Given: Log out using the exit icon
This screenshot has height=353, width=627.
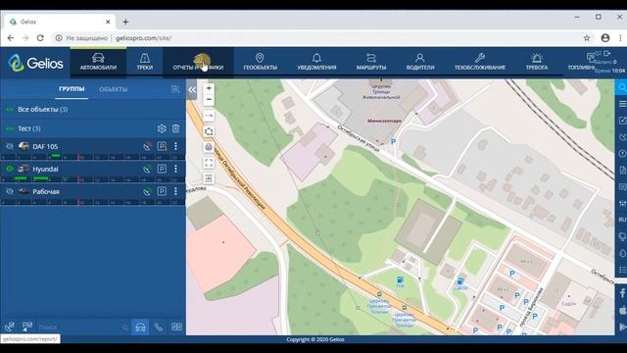Looking at the screenshot, I should coord(607,53).
